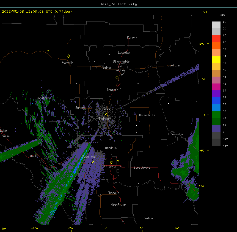Click the yellow radar marker between Olds and Didsbury
Viewport: 237px width, 232px height.
(x=107, y=115)
